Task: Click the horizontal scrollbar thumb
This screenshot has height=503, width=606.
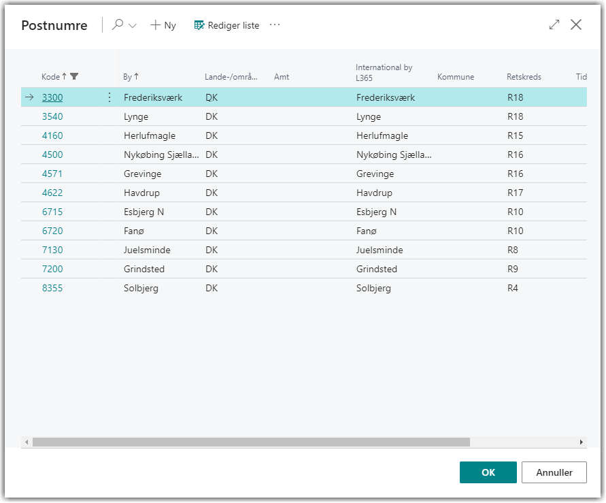Action: tap(250, 442)
